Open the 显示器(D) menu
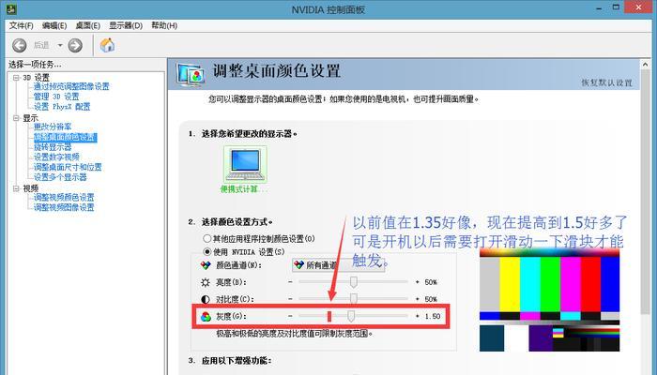The width and height of the screenshot is (657, 375). point(126,25)
